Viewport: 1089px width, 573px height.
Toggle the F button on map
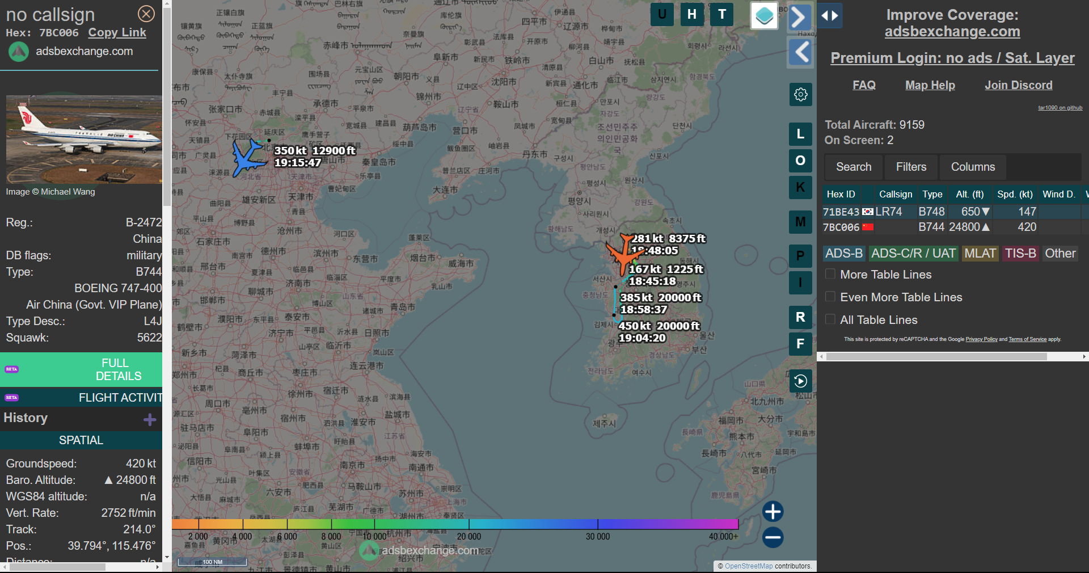pyautogui.click(x=800, y=344)
